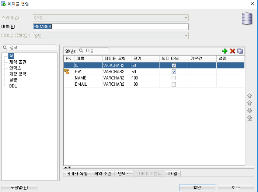Click the VARCHAR2 data type of PW
Image resolution: width=258 pixels, height=192 pixels.
[117, 72]
